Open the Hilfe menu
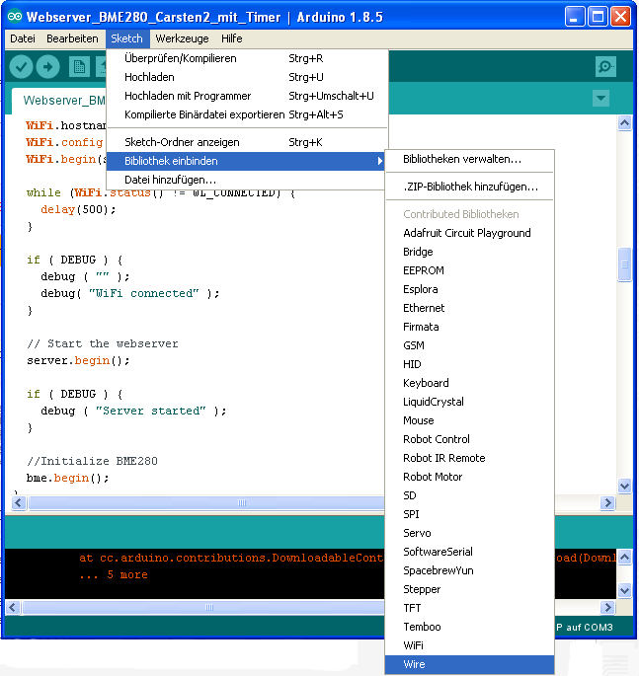The width and height of the screenshot is (639, 676). tap(232, 38)
